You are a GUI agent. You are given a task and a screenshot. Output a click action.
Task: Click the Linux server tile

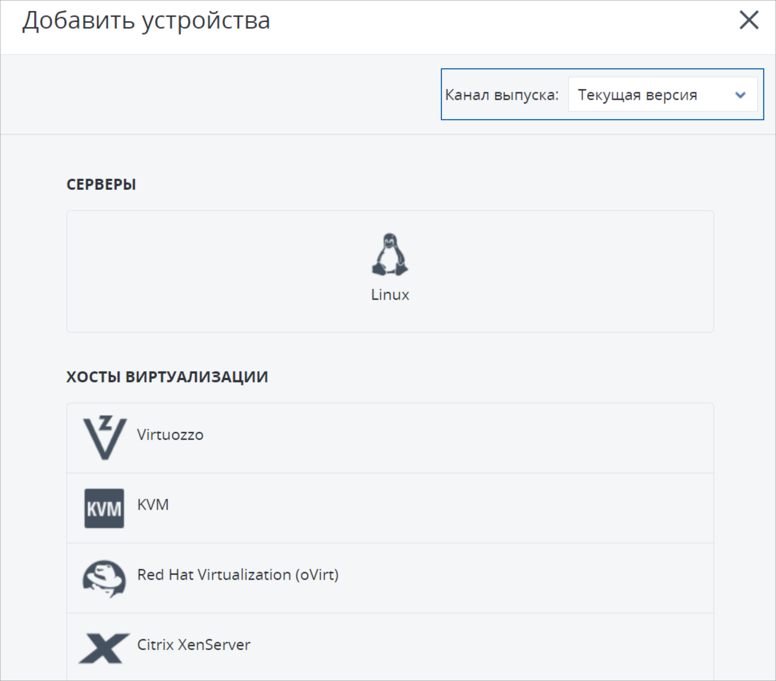point(390,271)
